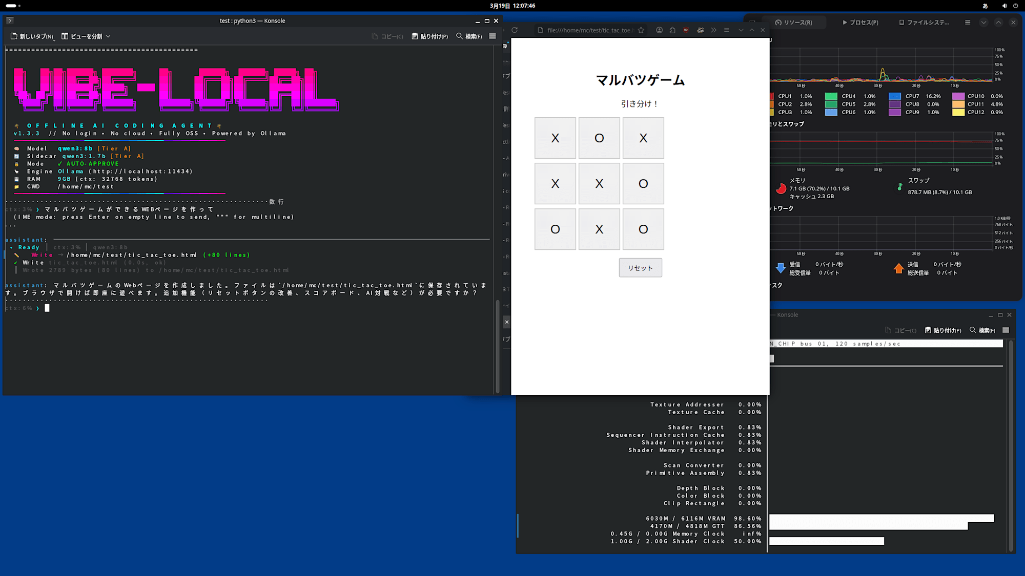The width and height of the screenshot is (1025, 576).
Task: Open the bottom Konsole hamburger menu
Action: [x=1006, y=330]
